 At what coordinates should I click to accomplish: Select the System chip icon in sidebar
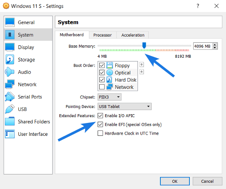click(10, 34)
